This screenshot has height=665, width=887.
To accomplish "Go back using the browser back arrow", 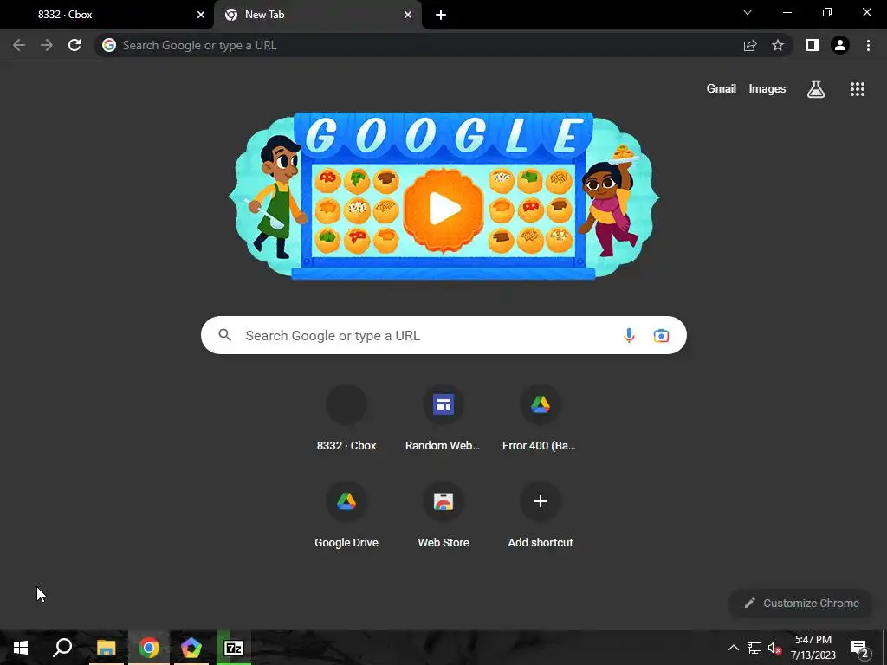I will [19, 45].
